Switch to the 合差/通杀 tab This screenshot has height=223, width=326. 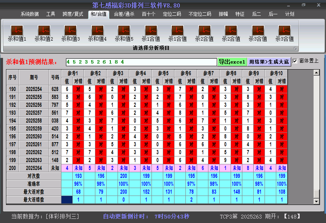124,14
